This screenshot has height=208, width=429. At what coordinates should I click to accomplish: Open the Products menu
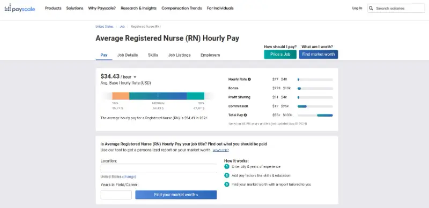click(53, 8)
